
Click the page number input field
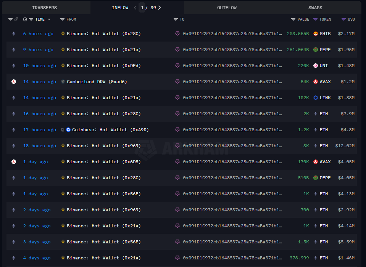tap(142, 8)
